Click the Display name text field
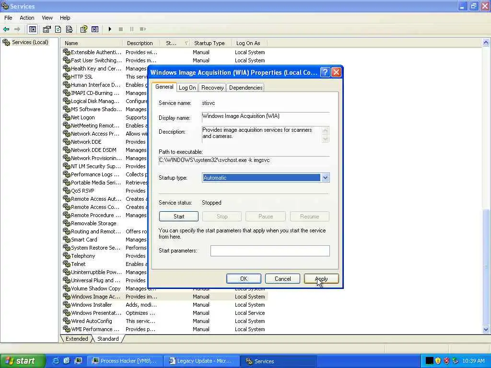The height and width of the screenshot is (368, 491). tap(266, 116)
